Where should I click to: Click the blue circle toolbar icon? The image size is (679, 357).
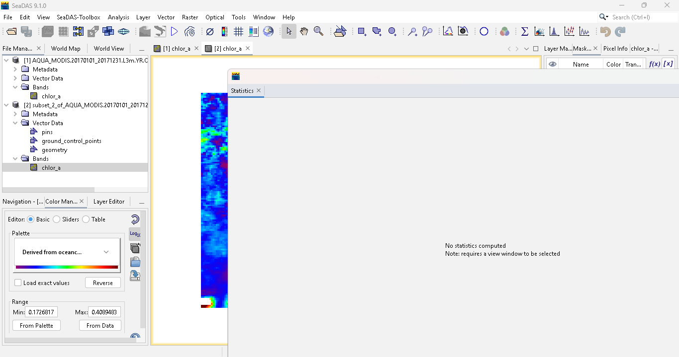point(484,32)
